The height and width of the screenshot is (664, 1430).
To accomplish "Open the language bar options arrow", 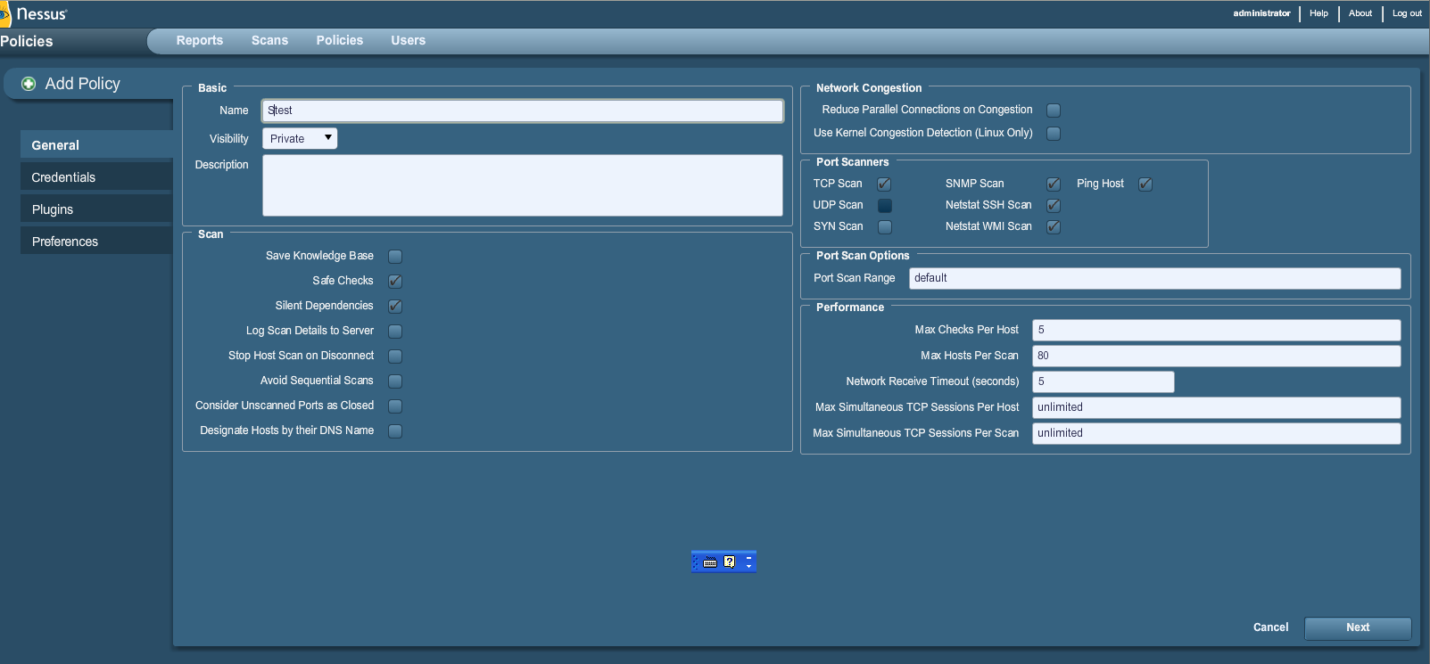I will pos(749,566).
